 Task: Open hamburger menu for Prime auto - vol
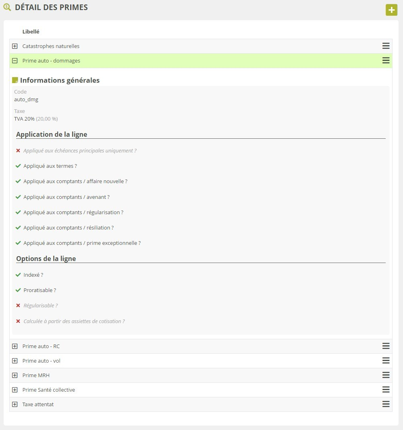386,361
